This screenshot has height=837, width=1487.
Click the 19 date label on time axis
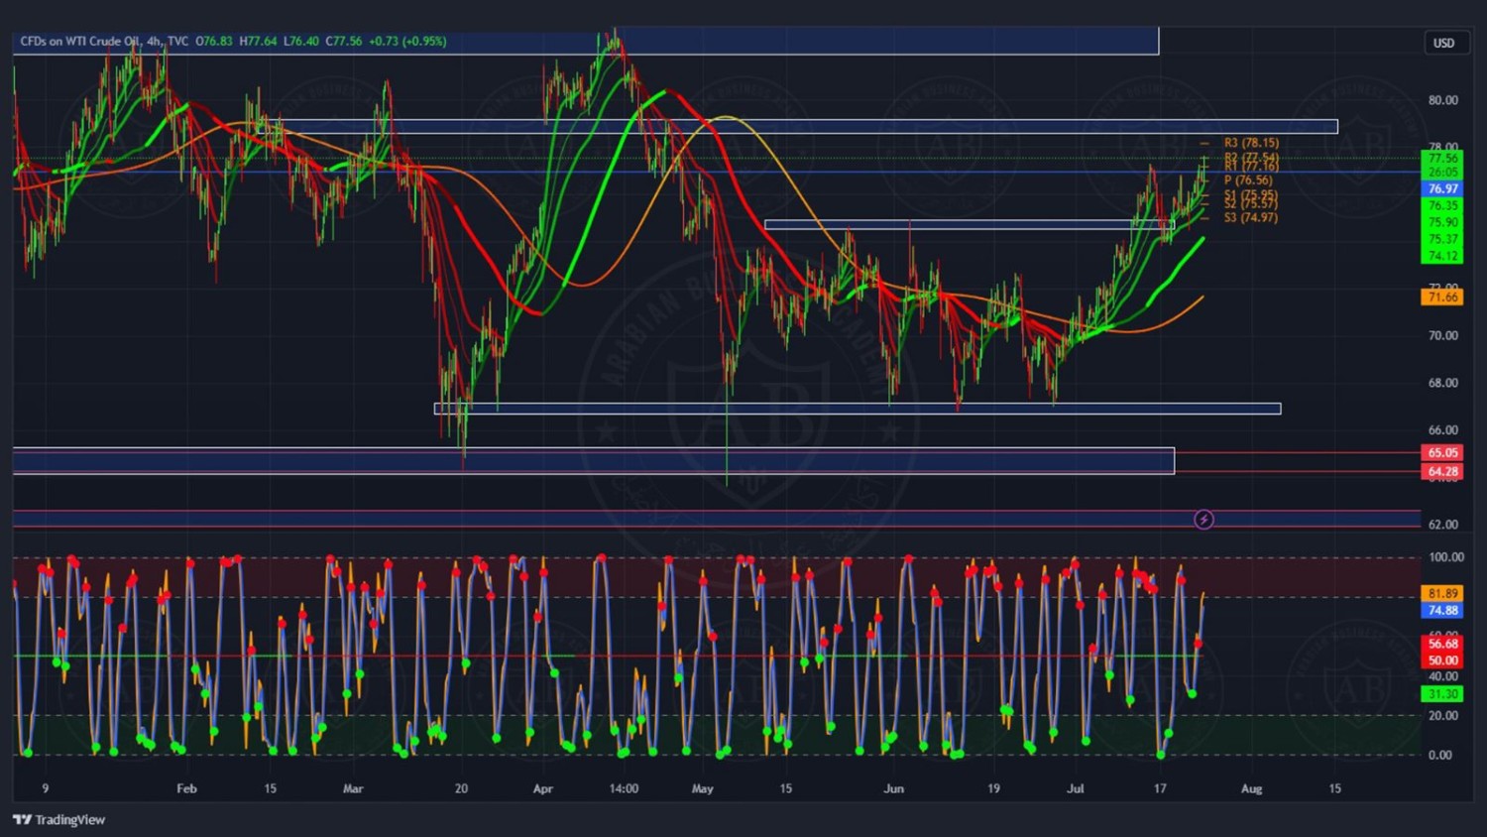993,788
